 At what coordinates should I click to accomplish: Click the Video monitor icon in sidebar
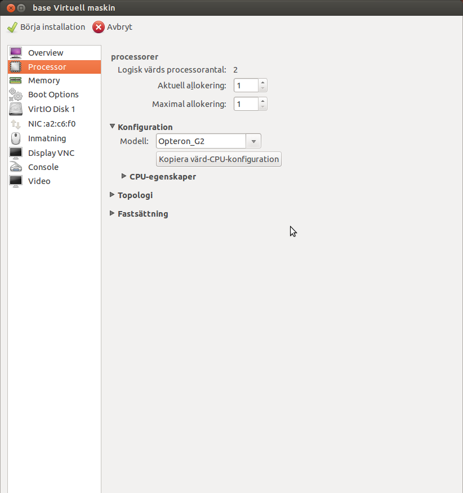coord(16,181)
